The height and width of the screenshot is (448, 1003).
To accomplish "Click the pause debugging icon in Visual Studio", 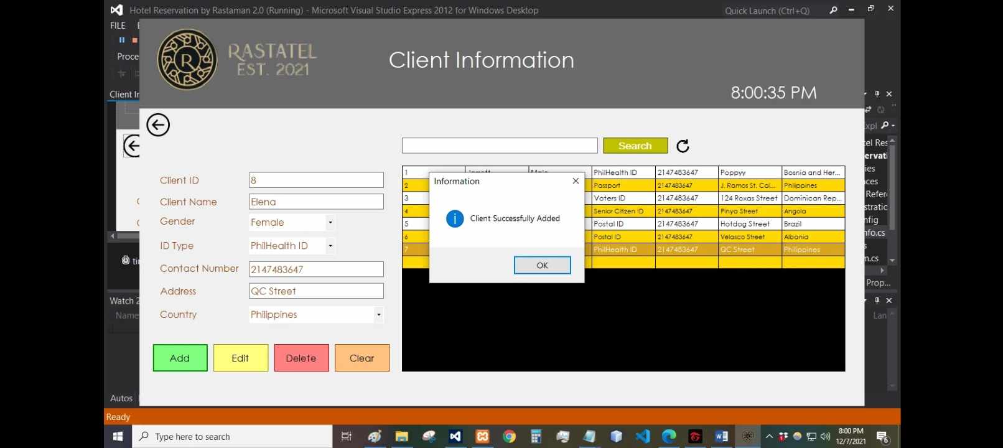I will tap(122, 40).
